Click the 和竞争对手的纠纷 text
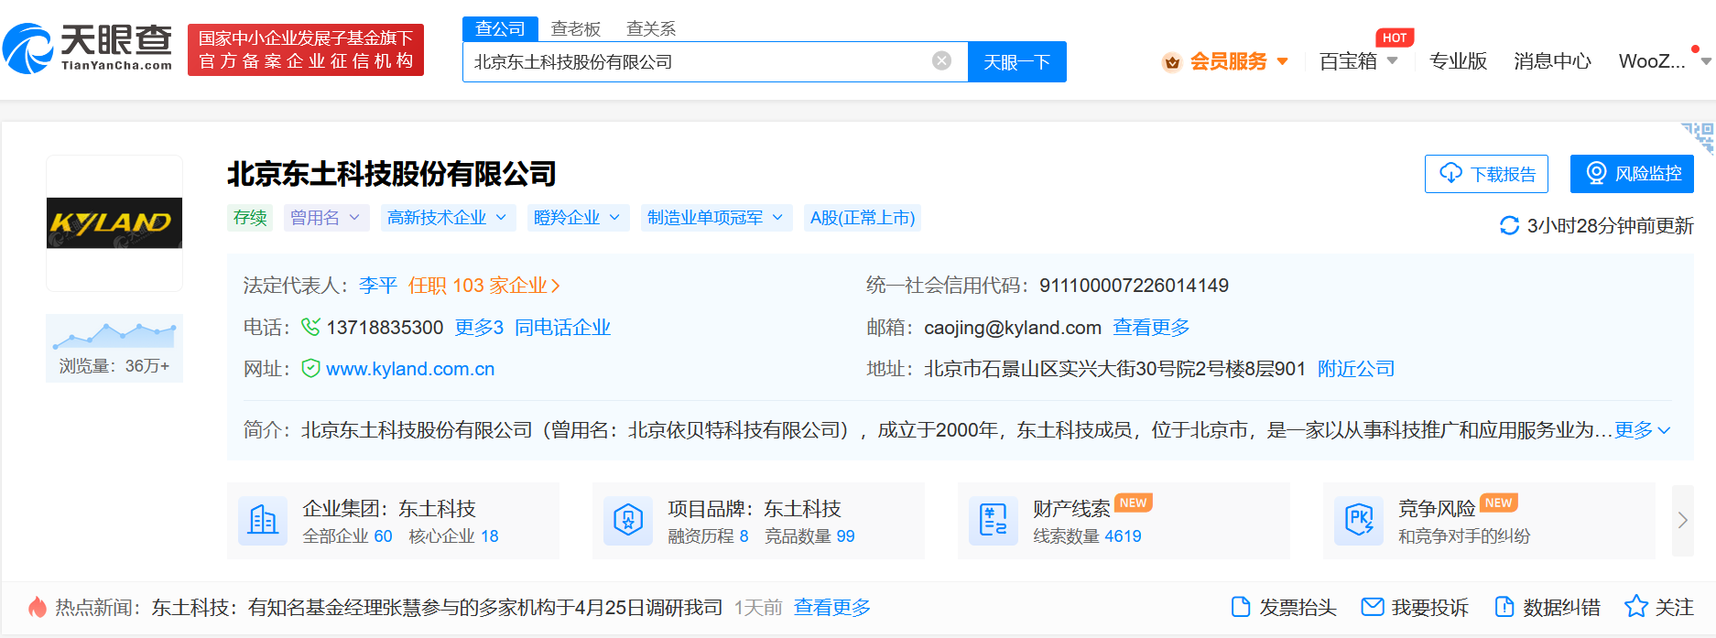The width and height of the screenshot is (1716, 638). click(x=1464, y=536)
